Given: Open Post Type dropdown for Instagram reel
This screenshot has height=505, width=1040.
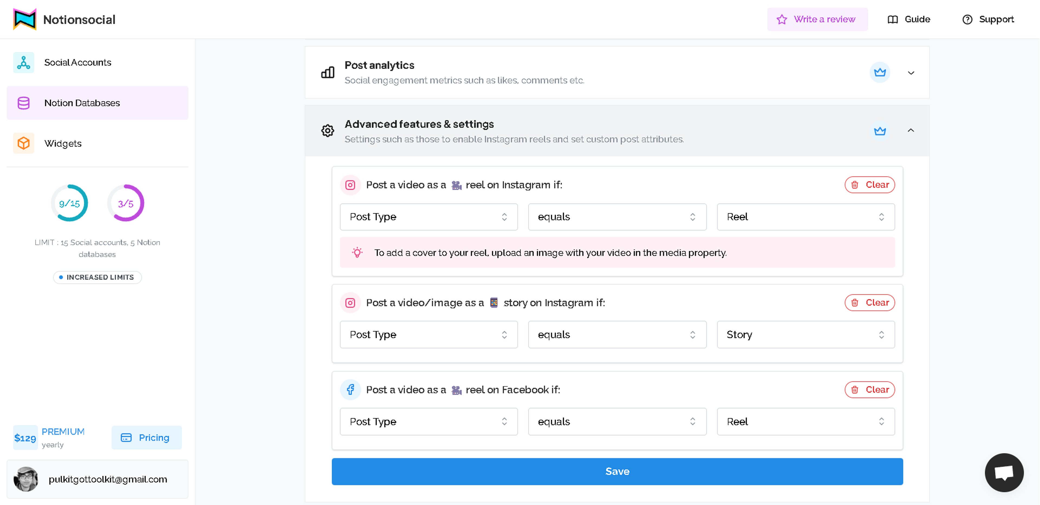Looking at the screenshot, I should tap(428, 217).
